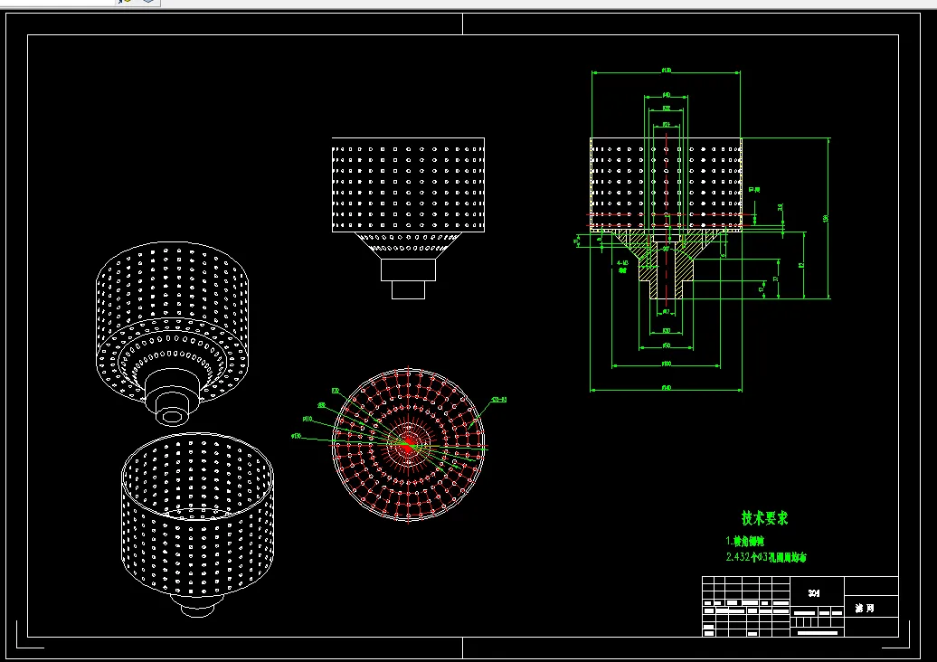
Task: Select the φ140 dimension at the section view bottom
Action: click(x=667, y=388)
